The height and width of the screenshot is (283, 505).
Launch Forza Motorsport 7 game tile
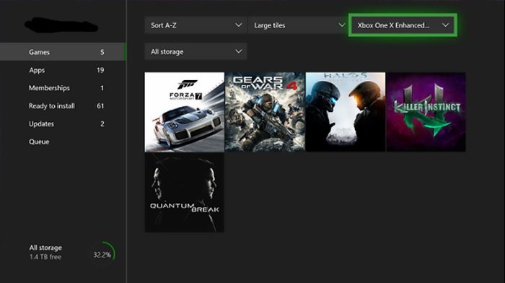(185, 112)
